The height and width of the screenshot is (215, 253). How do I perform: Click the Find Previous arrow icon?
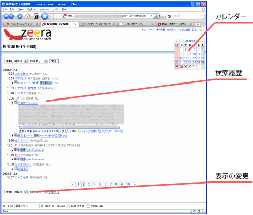point(53,206)
